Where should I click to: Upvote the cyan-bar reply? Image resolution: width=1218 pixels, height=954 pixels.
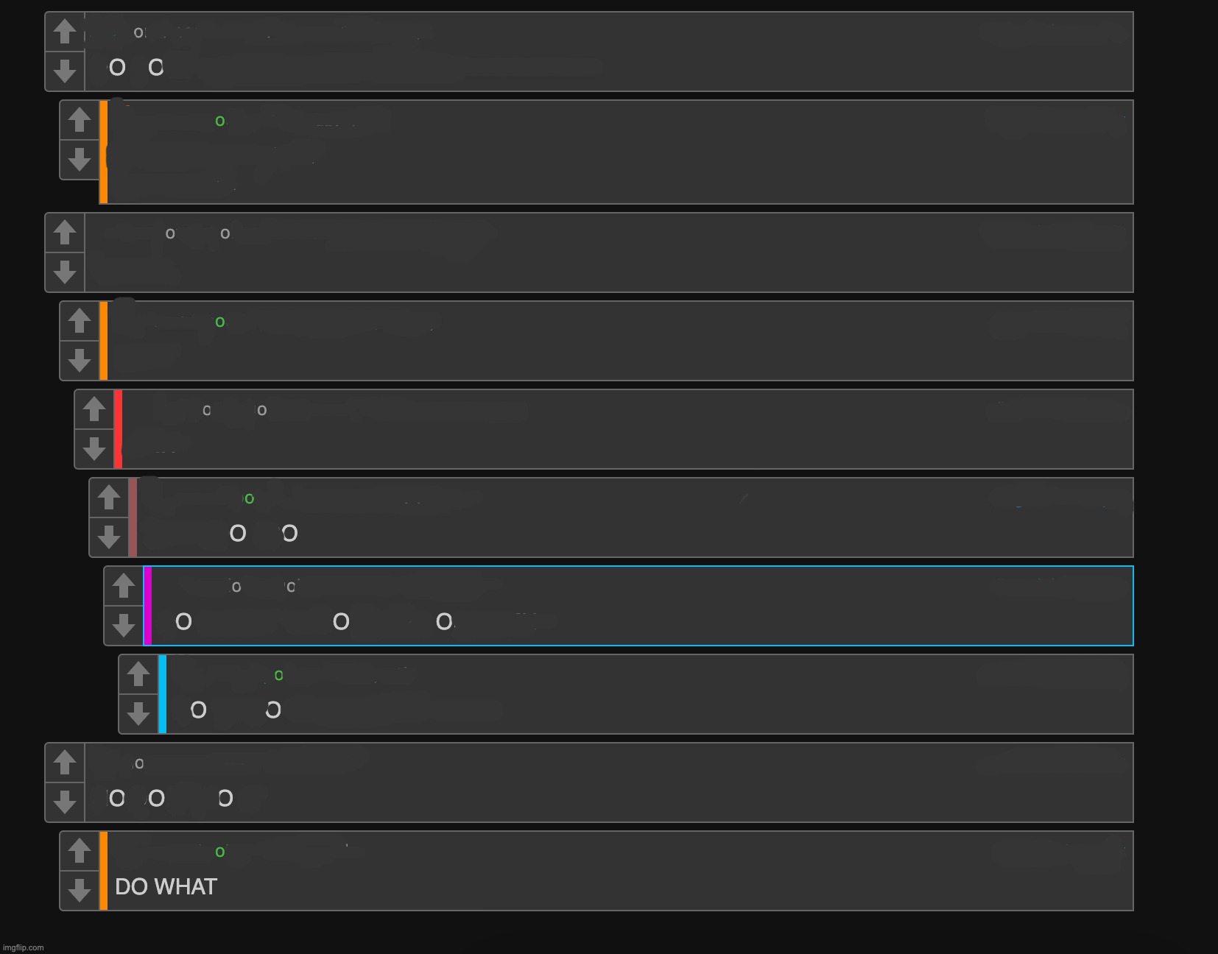[x=138, y=674]
